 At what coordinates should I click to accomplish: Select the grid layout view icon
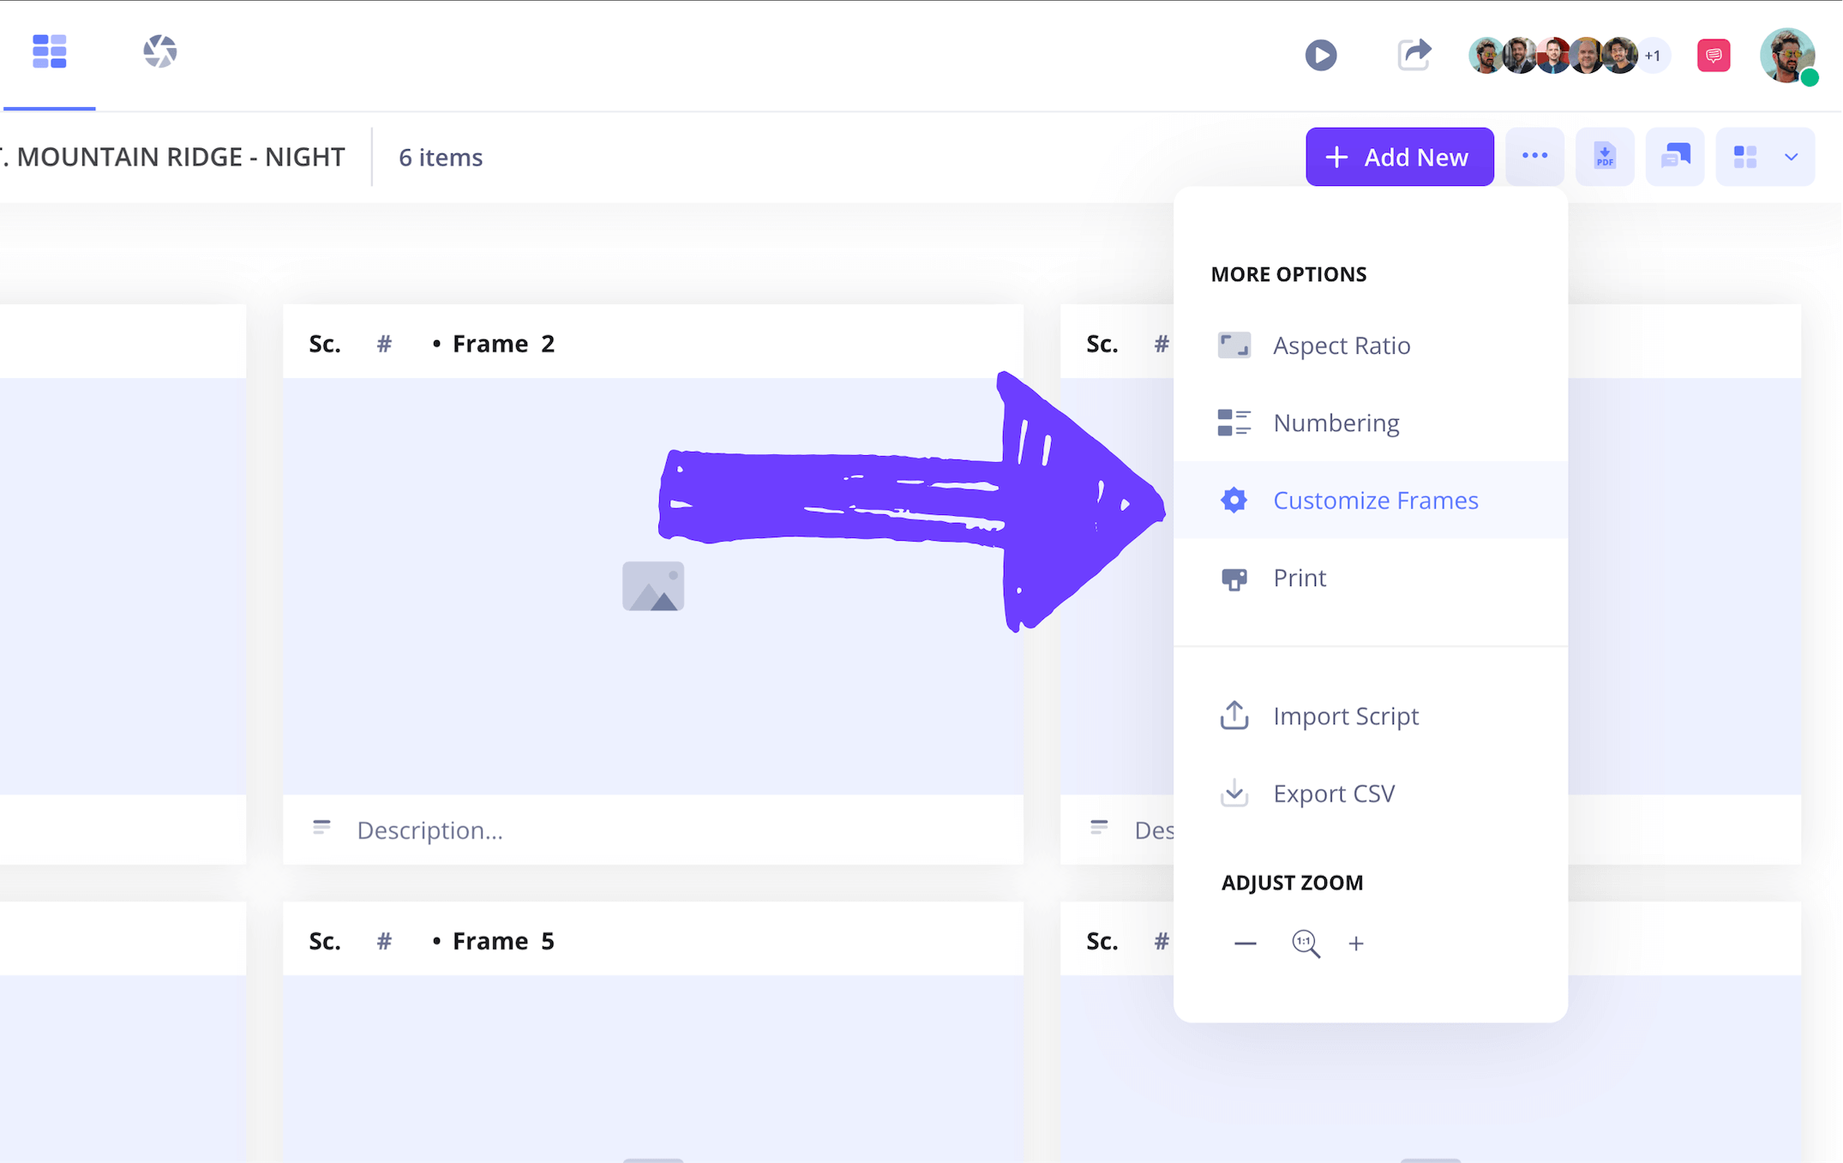click(1744, 157)
